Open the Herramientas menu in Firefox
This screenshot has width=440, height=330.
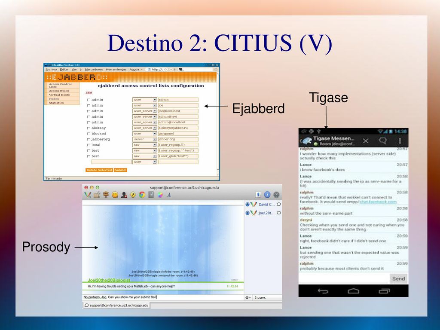116,69
